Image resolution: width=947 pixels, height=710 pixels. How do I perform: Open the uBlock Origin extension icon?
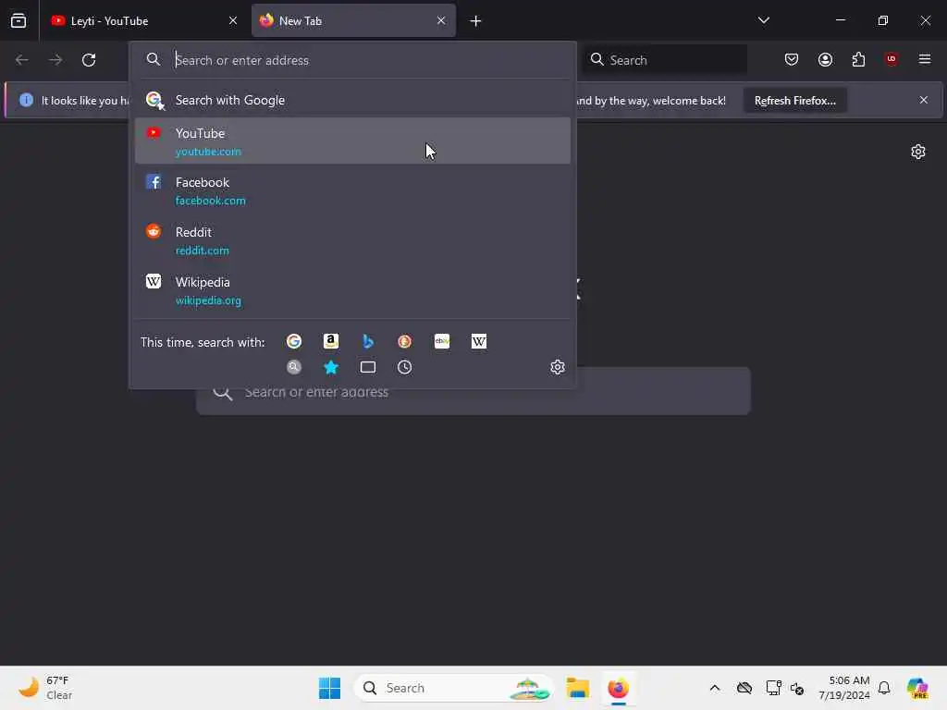pos(892,59)
